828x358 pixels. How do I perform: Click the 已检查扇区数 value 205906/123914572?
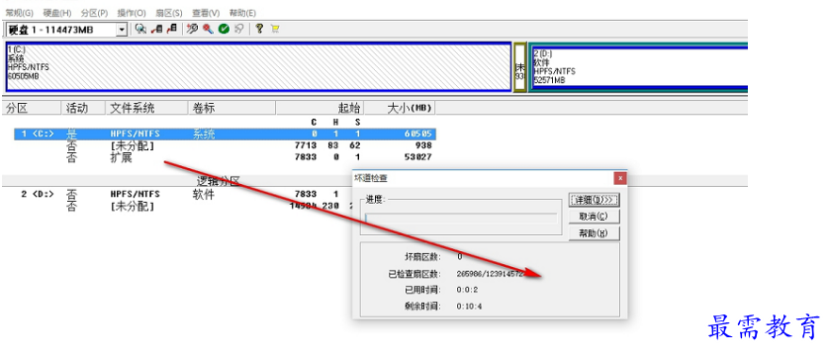(x=491, y=274)
